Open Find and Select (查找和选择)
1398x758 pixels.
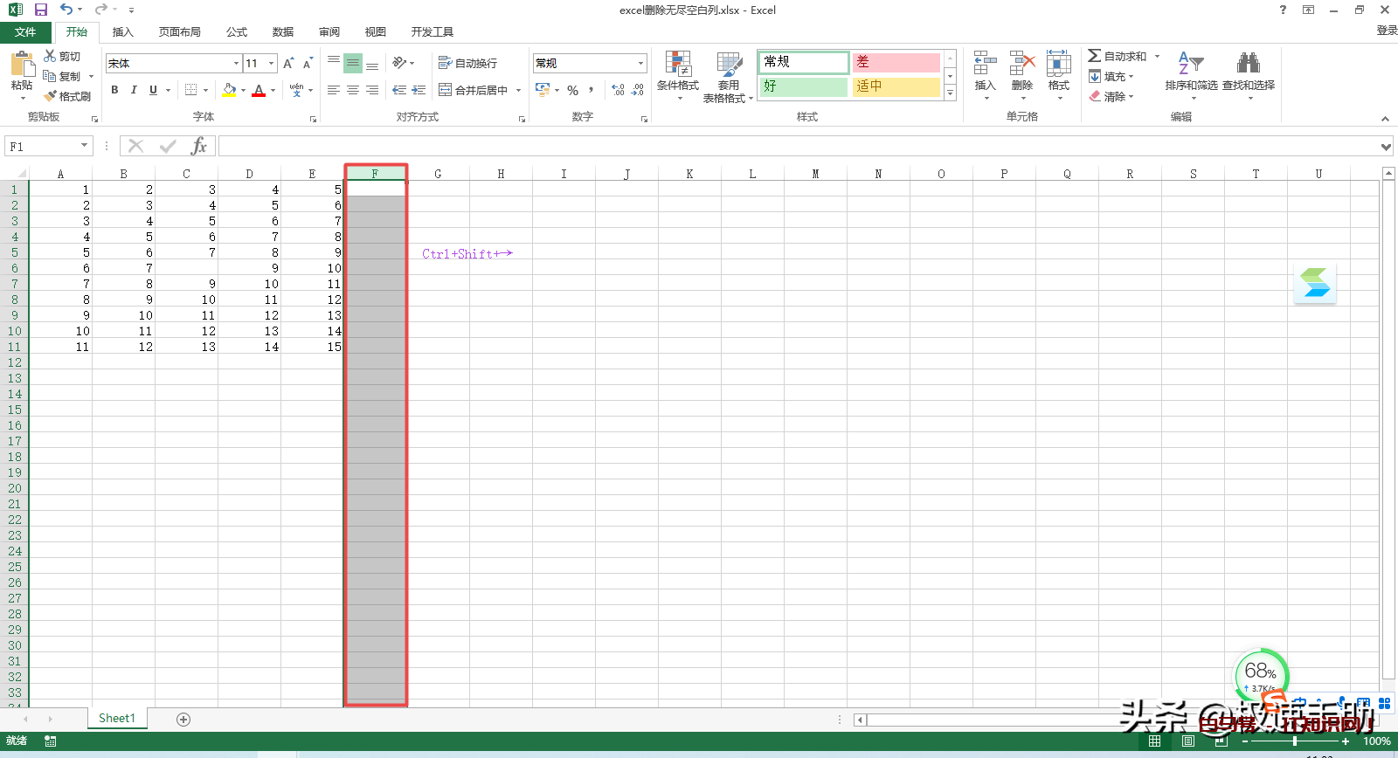[x=1248, y=65]
